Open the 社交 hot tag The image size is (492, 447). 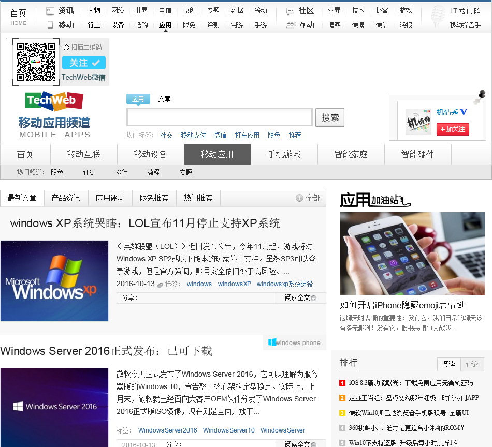click(x=166, y=135)
